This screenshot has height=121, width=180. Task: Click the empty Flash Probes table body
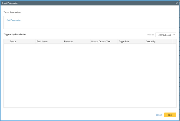tap(90, 76)
